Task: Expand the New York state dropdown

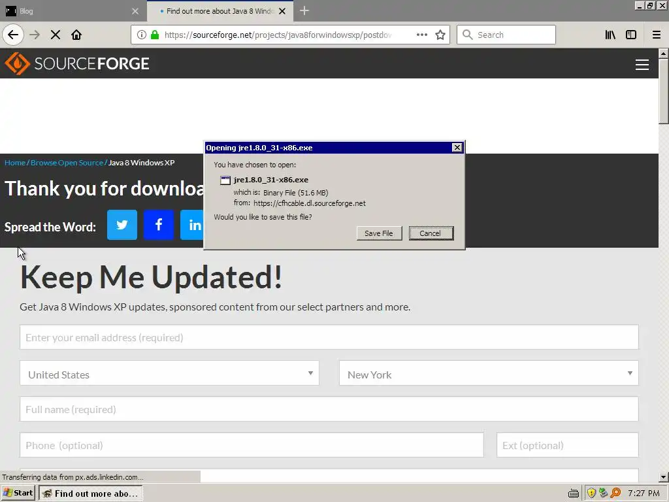Action: [x=489, y=373]
